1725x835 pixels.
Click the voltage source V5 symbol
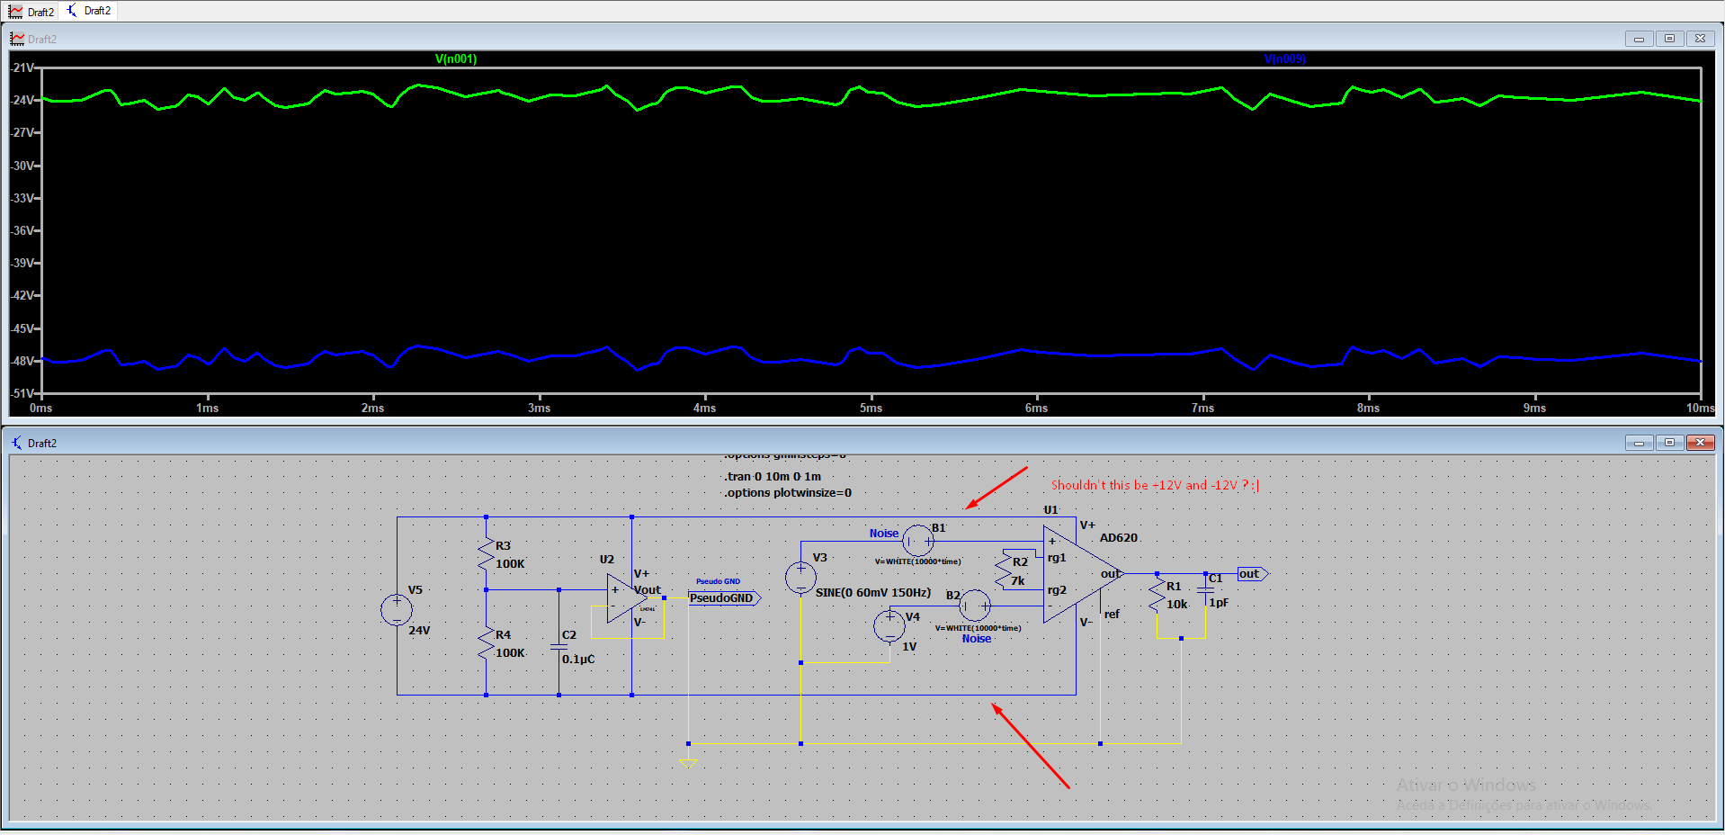click(x=397, y=610)
